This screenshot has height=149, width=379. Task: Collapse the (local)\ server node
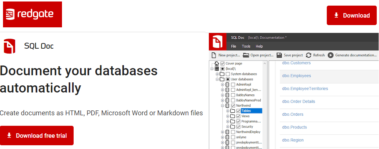tap(212, 69)
